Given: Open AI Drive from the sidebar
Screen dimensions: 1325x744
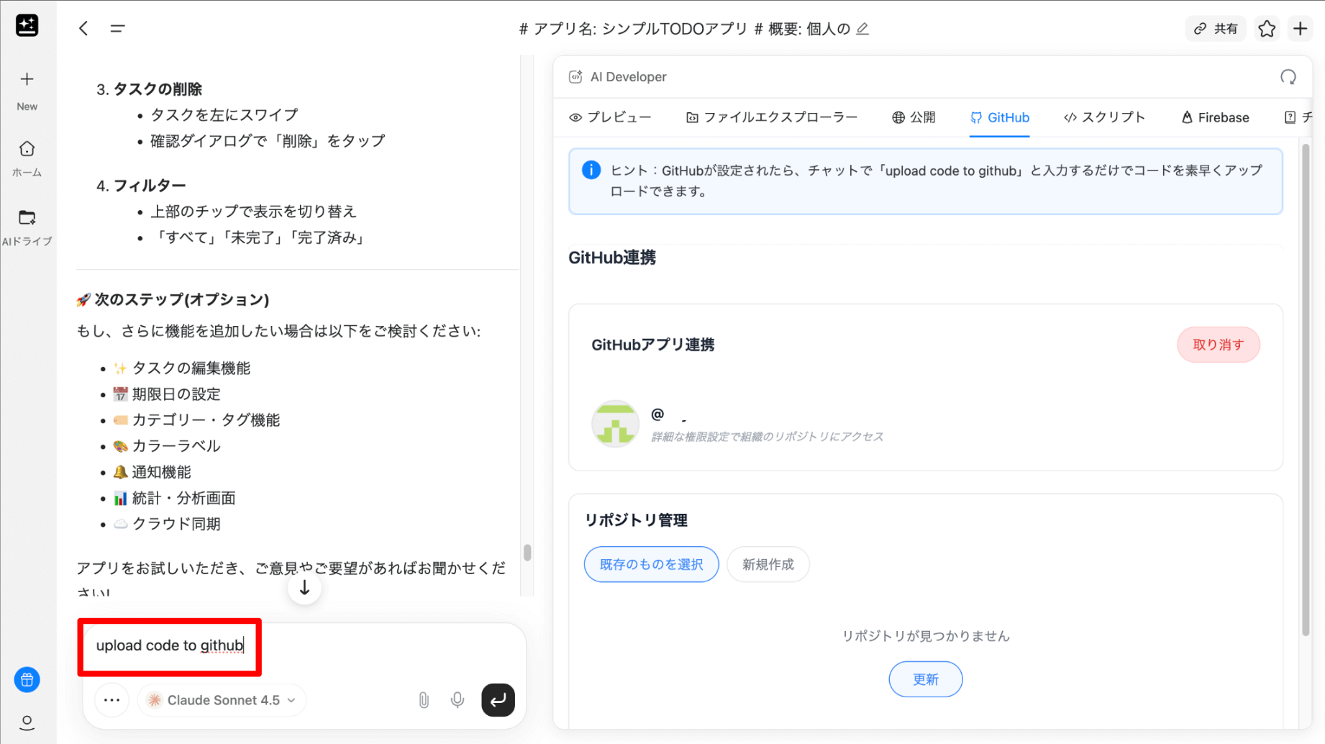Looking at the screenshot, I should coord(27,227).
